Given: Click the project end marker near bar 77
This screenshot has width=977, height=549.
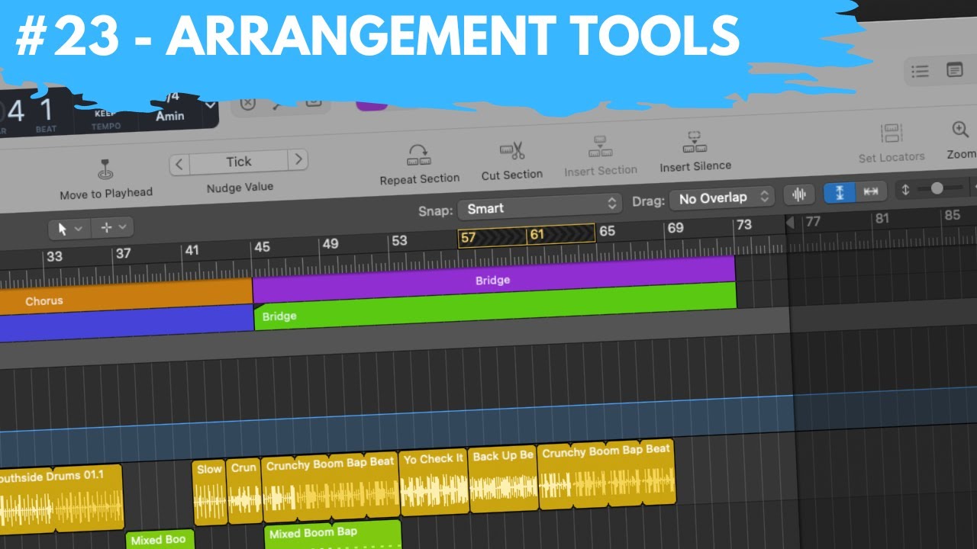Looking at the screenshot, I should click(x=790, y=222).
